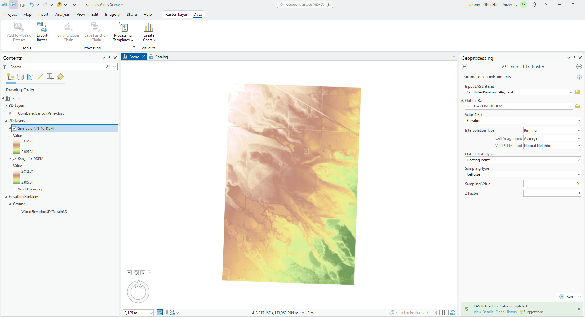The height and width of the screenshot is (317, 585).
Task: Open the Void Fill Method dropdown
Action: pyautogui.click(x=552, y=146)
